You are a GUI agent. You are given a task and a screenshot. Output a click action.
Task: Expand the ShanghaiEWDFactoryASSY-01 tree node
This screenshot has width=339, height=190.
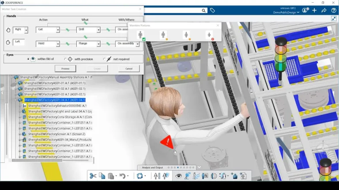pos(15,83)
